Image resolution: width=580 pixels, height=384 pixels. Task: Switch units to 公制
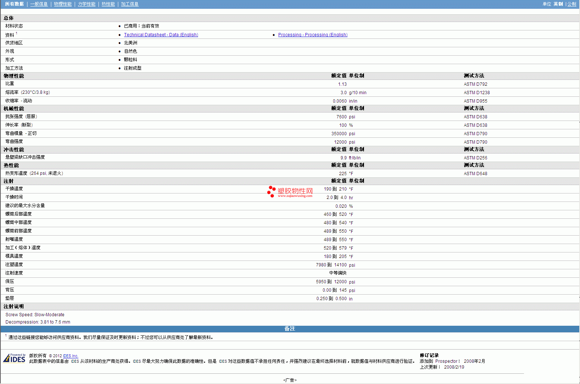(572, 4)
